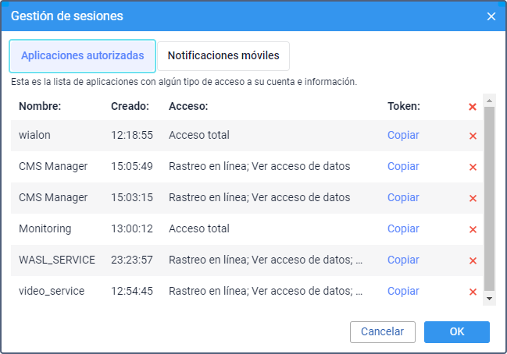Remove the WASL_SERVICE session
The image size is (507, 354).
(473, 260)
